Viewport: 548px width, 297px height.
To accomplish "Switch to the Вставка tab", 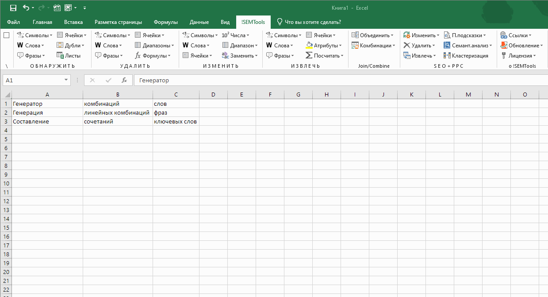I will (73, 22).
